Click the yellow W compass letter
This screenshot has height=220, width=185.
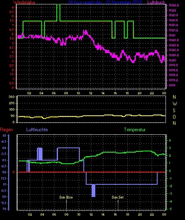(x=175, y=104)
